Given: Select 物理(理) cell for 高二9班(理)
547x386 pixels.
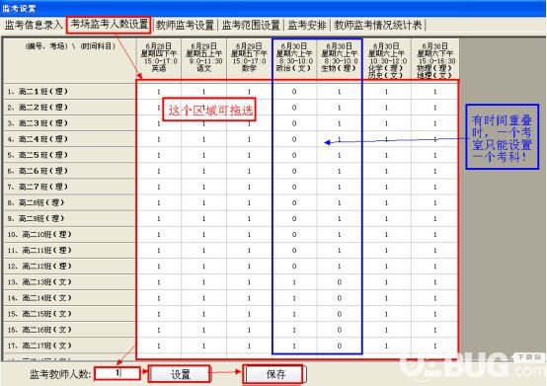Looking at the screenshot, I should [x=434, y=218].
